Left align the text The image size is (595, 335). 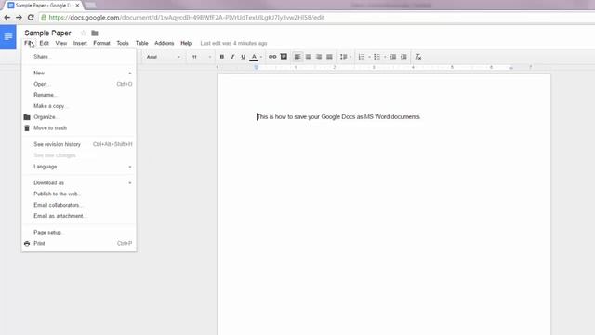[x=297, y=57]
